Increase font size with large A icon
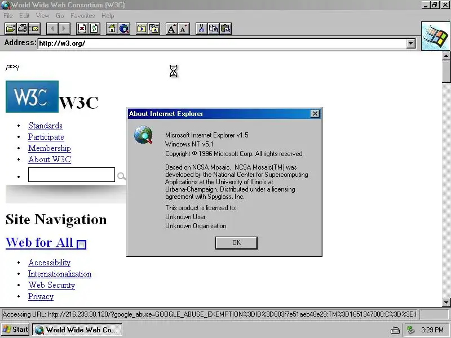The height and width of the screenshot is (338, 451). [x=172, y=29]
